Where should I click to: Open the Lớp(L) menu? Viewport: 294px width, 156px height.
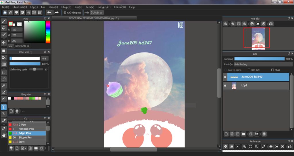[x=34, y=7]
